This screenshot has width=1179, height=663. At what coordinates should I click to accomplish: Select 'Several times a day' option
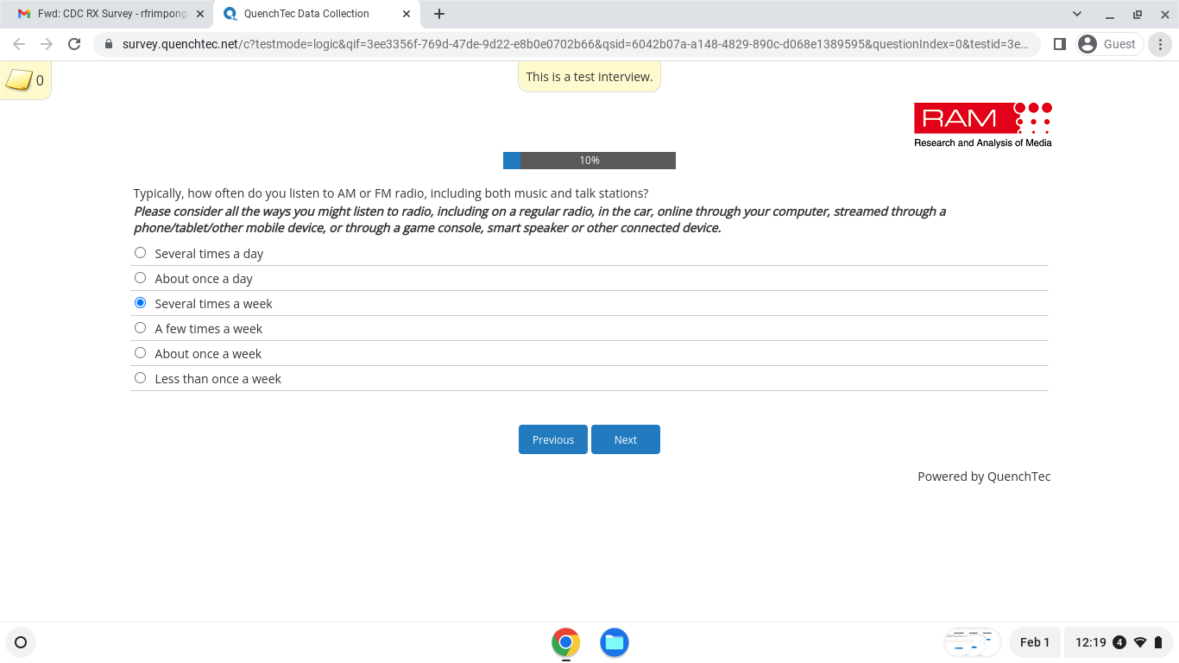(x=141, y=253)
